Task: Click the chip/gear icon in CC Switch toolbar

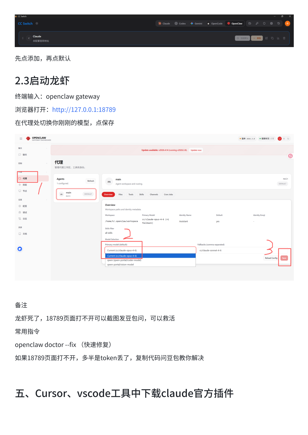Action: (x=272, y=24)
